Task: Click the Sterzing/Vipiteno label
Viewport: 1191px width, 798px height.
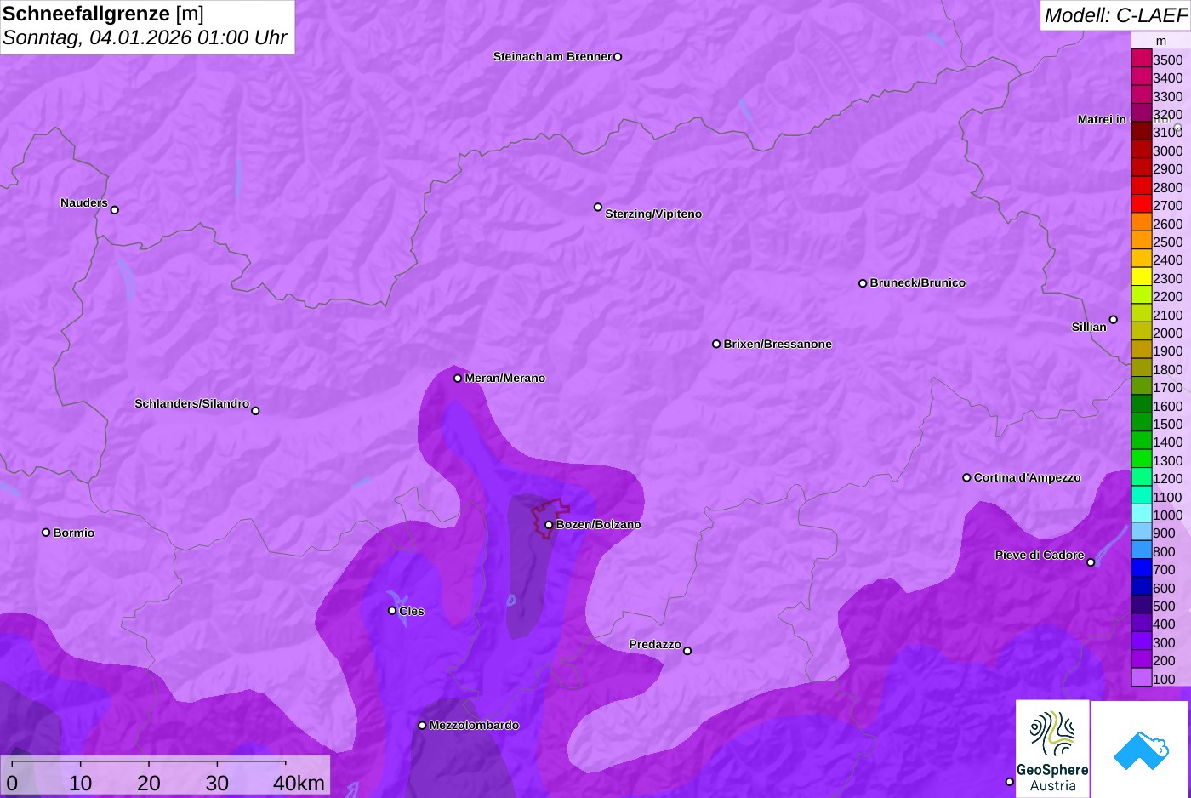Action: (653, 214)
